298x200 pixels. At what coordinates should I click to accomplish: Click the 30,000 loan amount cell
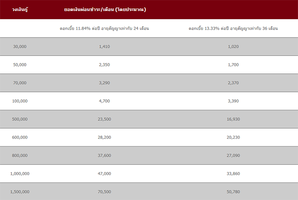(x=20, y=46)
